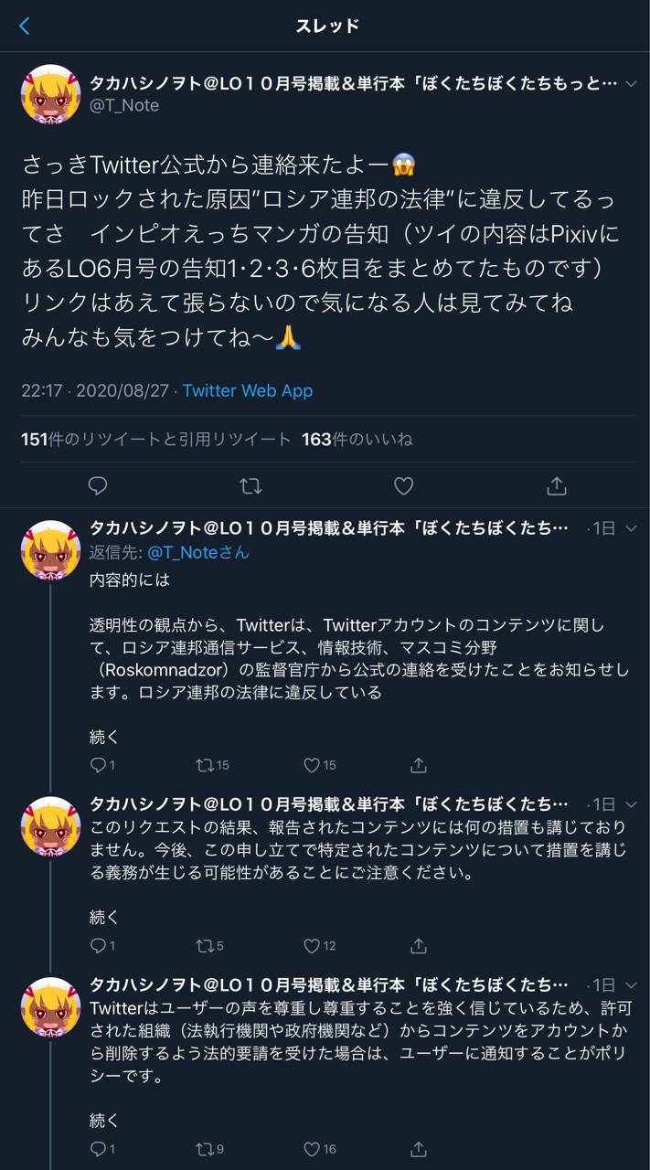
Task: Open the main tweet's chevron menu
Action: 631,83
